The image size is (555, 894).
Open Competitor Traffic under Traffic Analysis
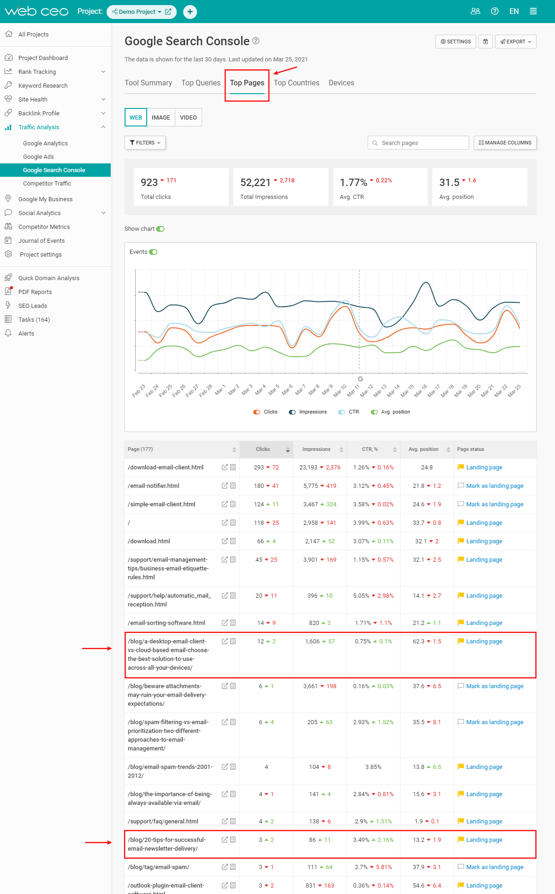tap(47, 183)
